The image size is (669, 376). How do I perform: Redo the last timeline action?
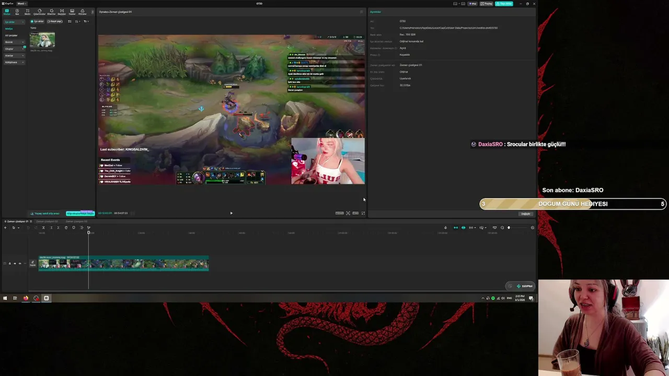point(36,228)
